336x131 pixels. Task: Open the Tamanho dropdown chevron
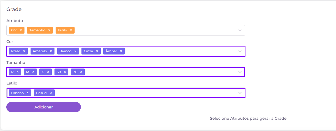[x=240, y=72]
